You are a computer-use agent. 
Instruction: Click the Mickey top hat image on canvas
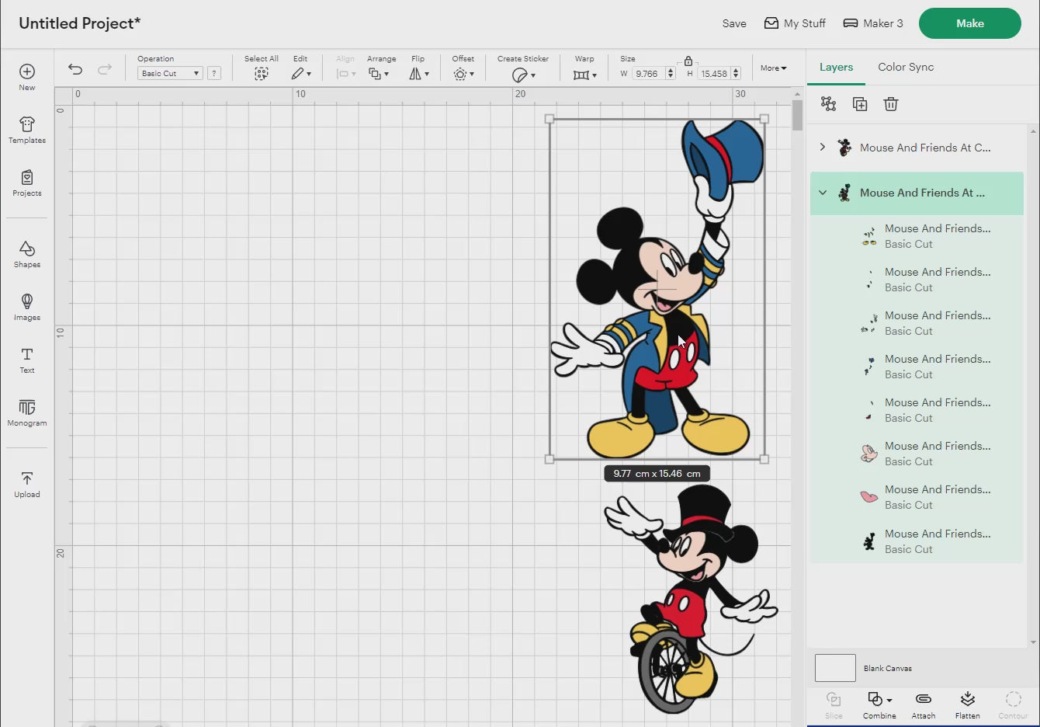[657, 288]
